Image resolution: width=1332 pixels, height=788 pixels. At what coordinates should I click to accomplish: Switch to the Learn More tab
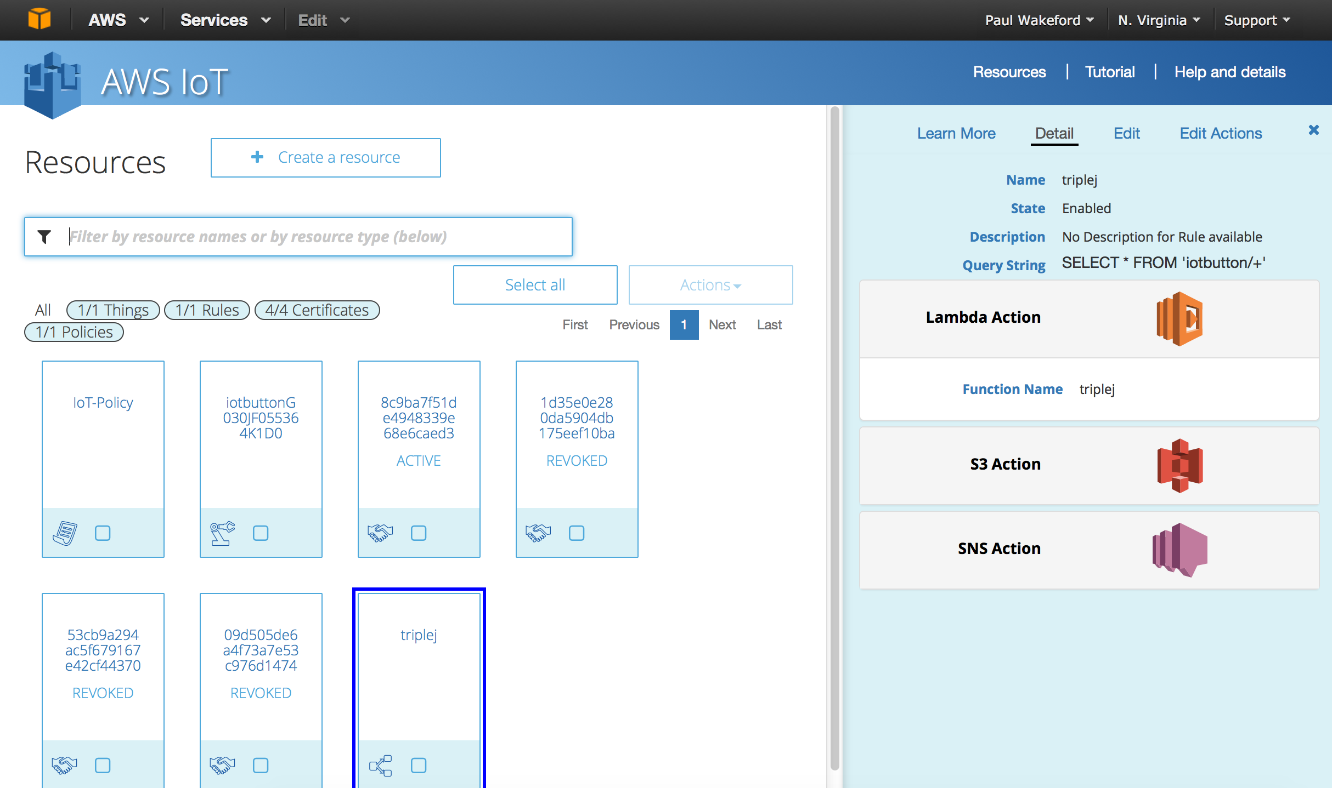[956, 133]
